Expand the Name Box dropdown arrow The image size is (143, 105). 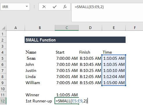[27, 7]
